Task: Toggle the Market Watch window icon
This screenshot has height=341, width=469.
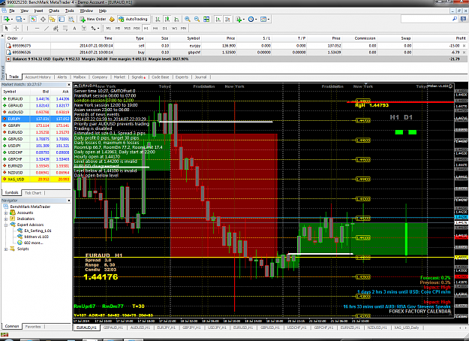Action: (x=34, y=20)
